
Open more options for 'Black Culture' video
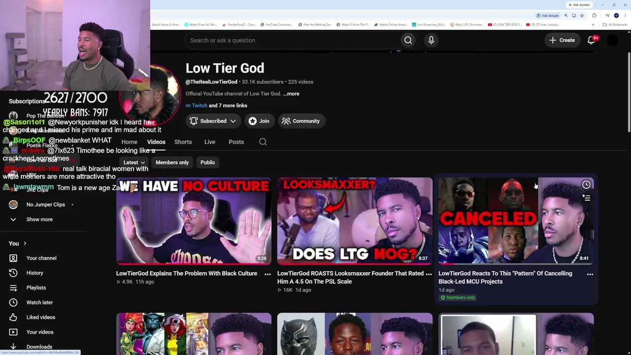[x=268, y=274]
